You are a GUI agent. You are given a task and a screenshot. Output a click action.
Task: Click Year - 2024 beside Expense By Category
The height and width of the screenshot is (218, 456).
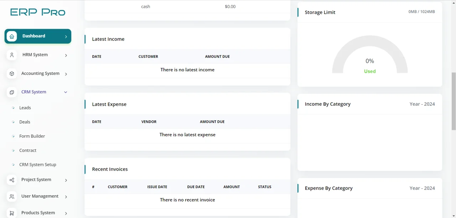pyautogui.click(x=422, y=188)
